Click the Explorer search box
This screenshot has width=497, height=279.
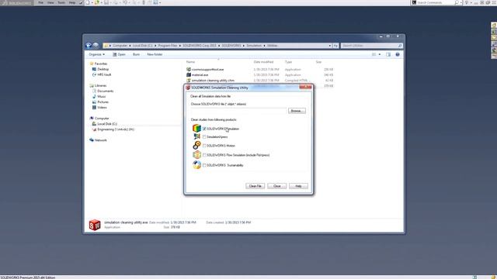pos(372,46)
